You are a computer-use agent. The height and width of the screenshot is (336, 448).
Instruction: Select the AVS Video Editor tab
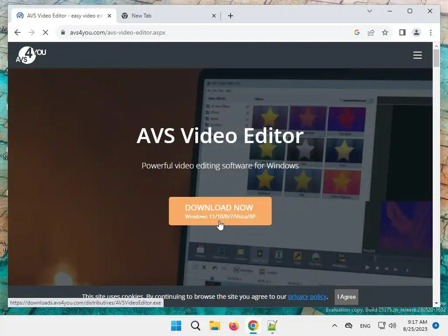pos(64,16)
